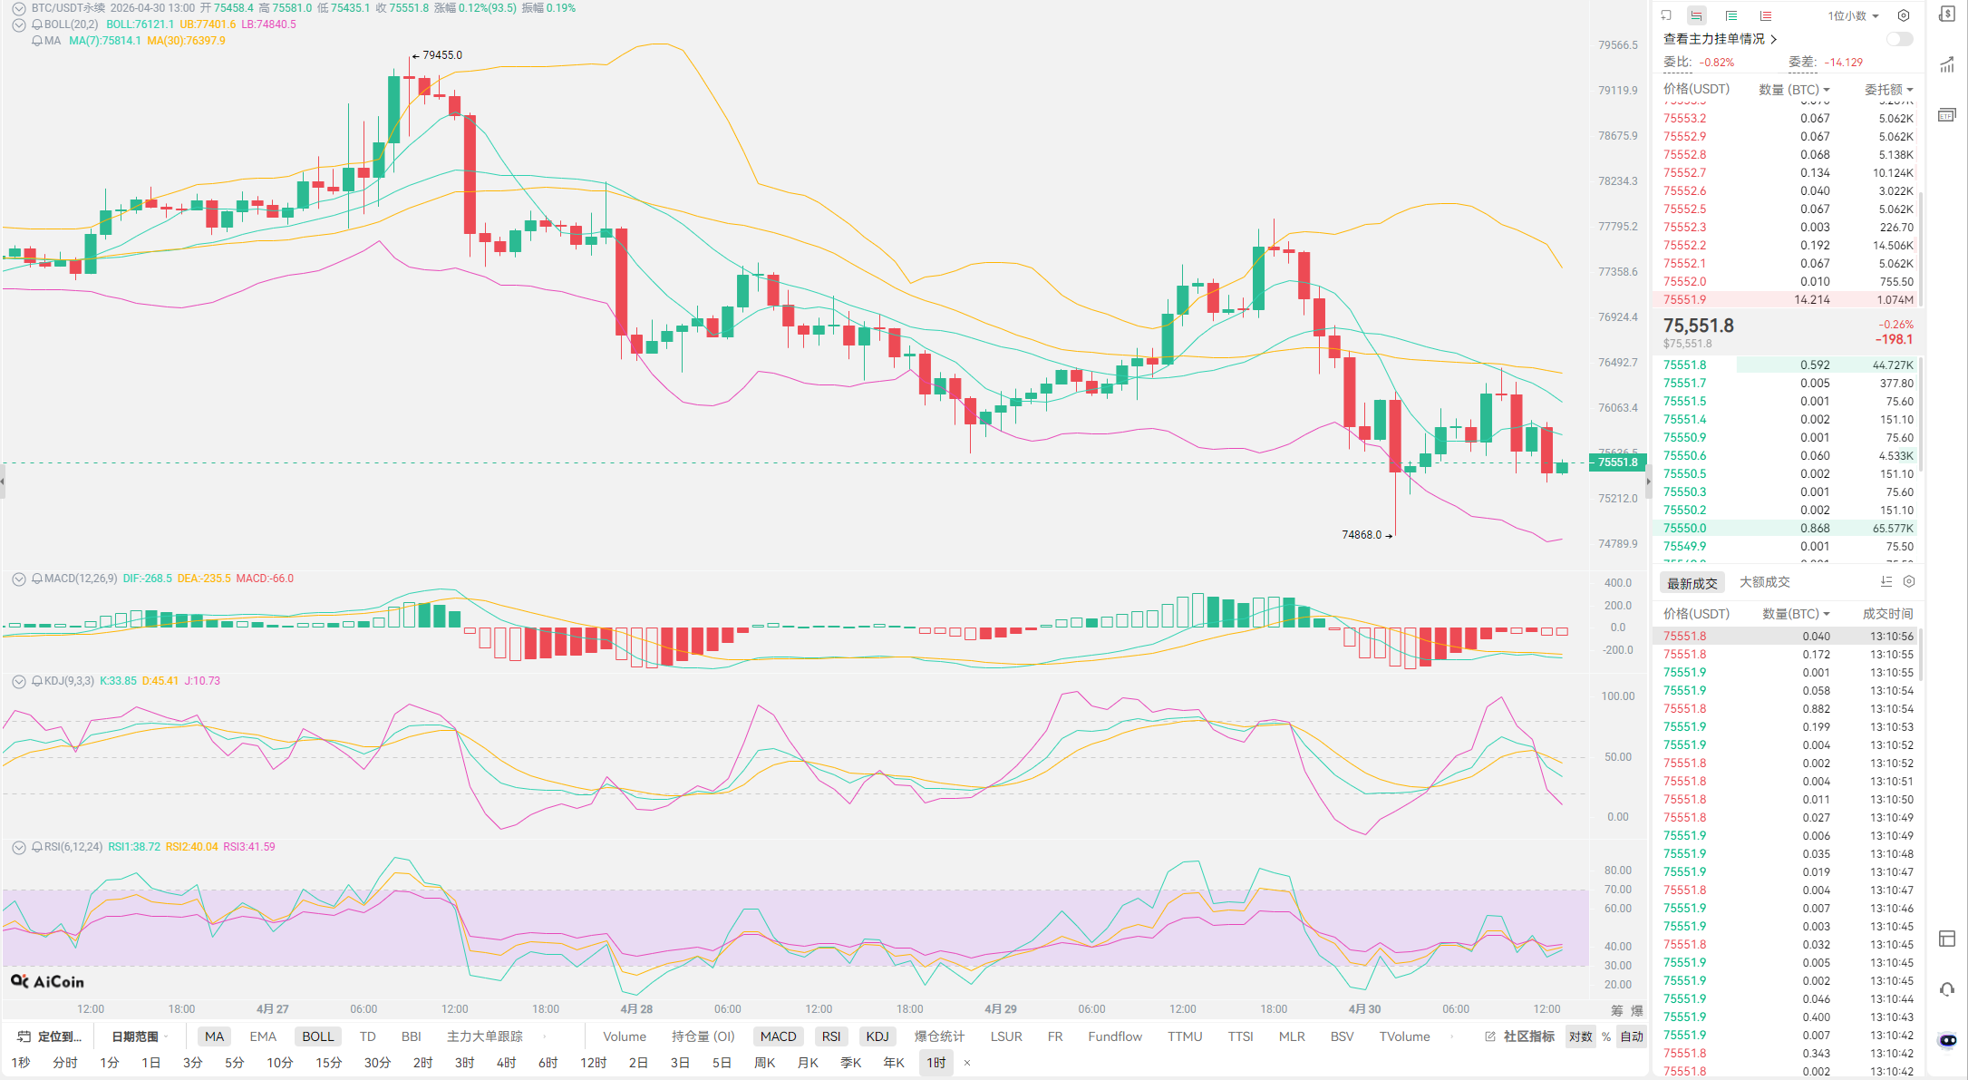Toggle the 对数 log scale option
This screenshot has width=1968, height=1080.
click(1580, 1036)
